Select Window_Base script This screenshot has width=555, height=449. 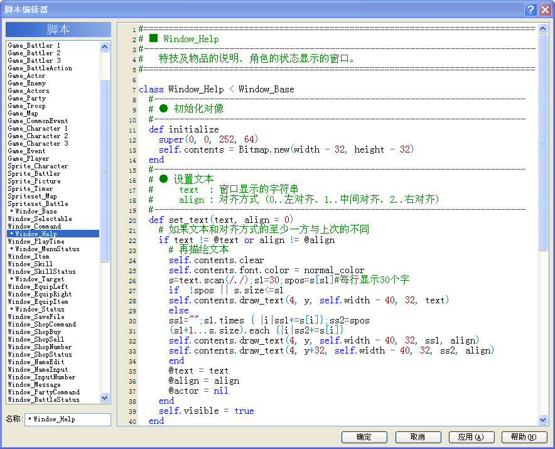coord(53,211)
